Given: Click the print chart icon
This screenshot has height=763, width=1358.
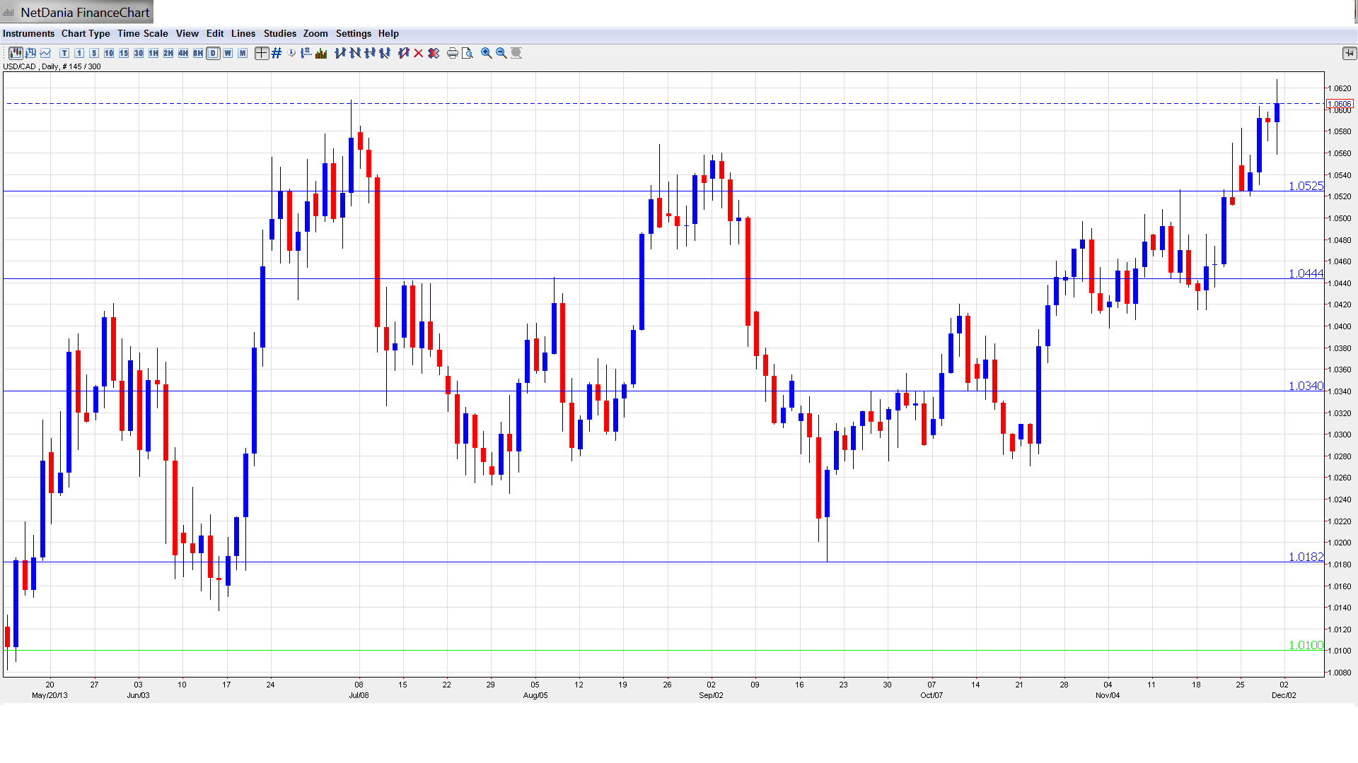Looking at the screenshot, I should [x=453, y=53].
